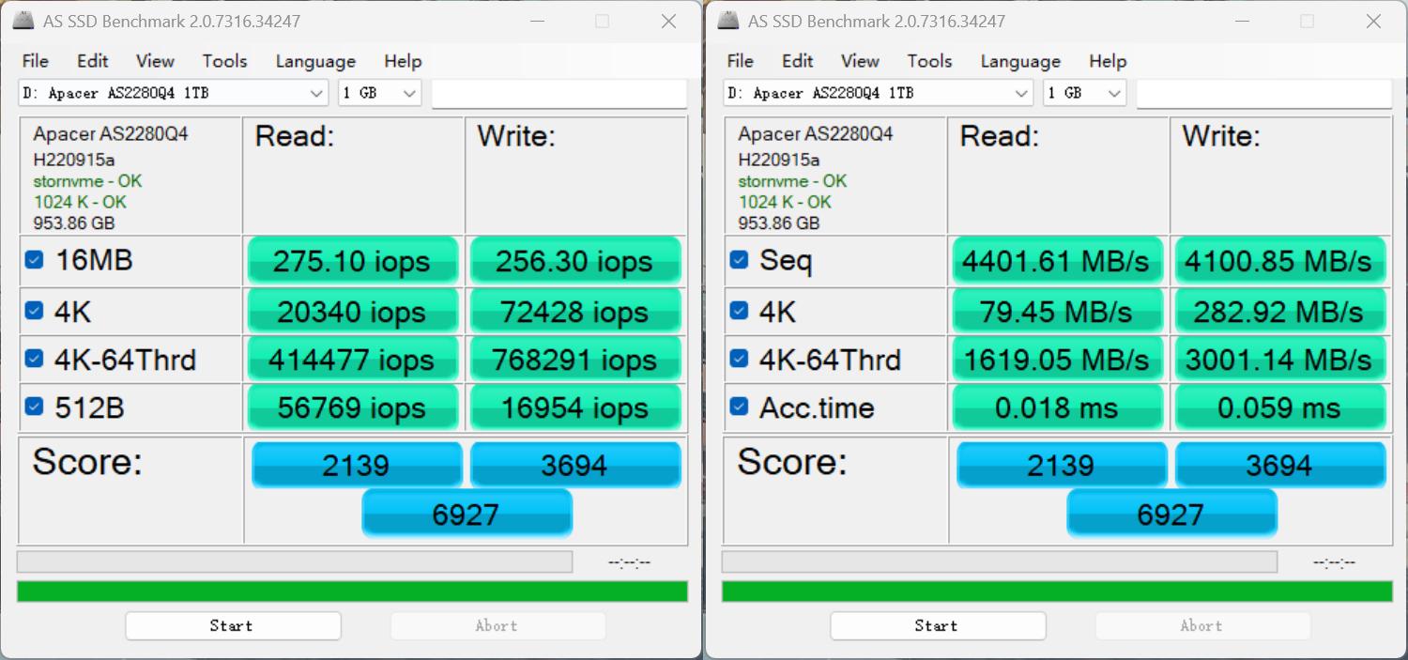Click Start button in left window

233,626
